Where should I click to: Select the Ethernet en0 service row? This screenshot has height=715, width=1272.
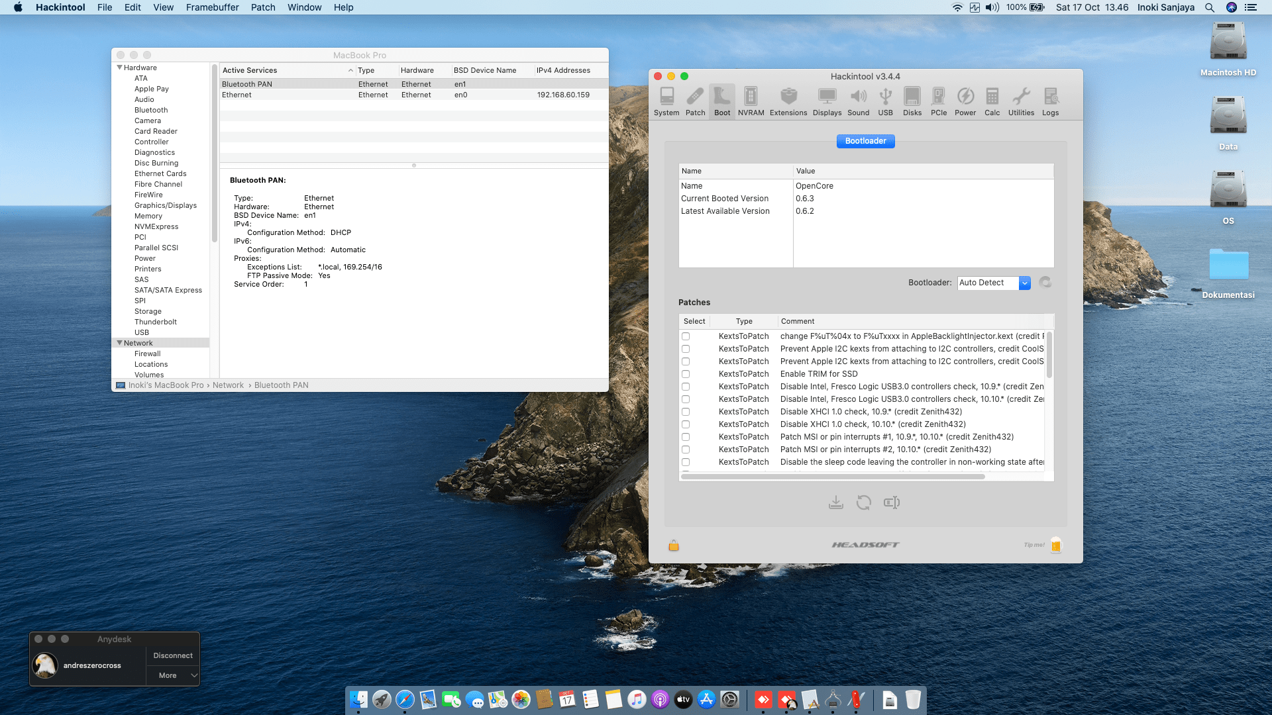[414, 95]
